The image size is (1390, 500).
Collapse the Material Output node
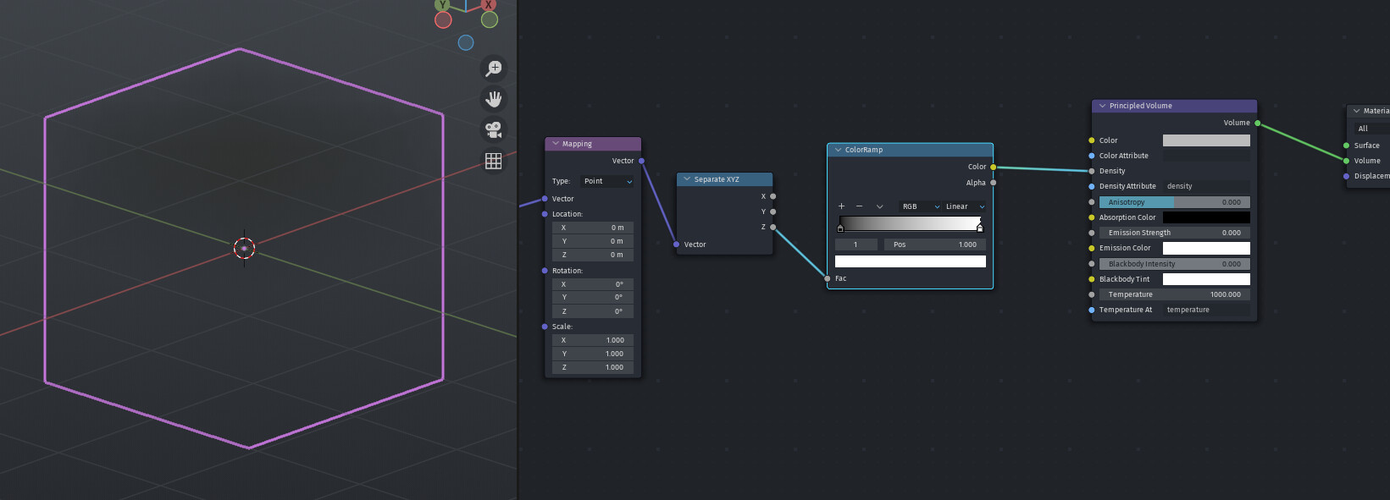(x=1356, y=111)
